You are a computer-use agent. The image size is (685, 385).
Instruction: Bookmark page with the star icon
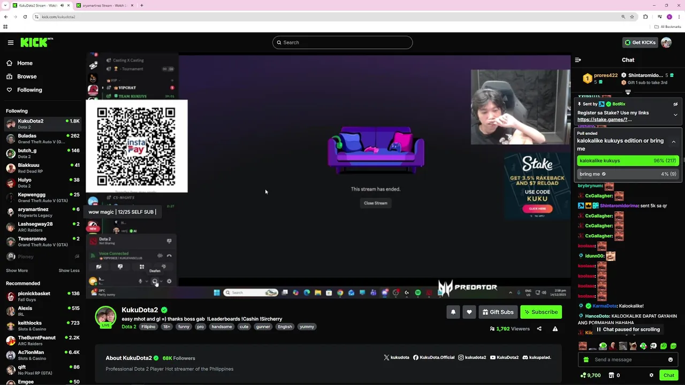tap(632, 17)
